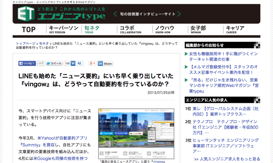Image resolution: width=273 pixels, height=163 pixels.
Task: Click the Yahoo! Summly acquisition link
Action: [54, 141]
